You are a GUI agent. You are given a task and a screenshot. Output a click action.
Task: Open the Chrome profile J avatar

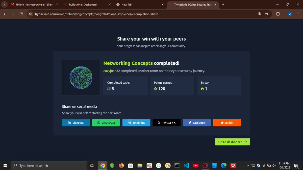tap(290, 14)
